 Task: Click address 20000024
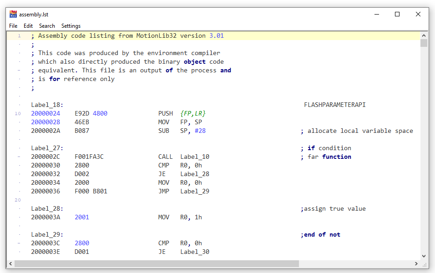coord(46,113)
